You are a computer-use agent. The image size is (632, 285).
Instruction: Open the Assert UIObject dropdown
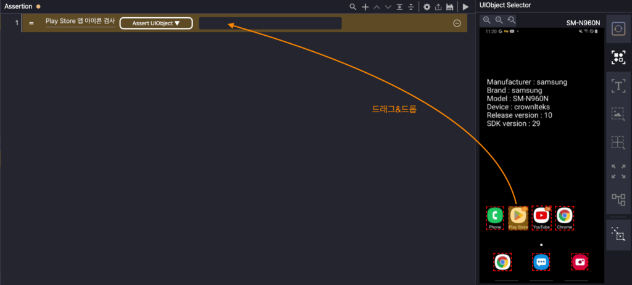[x=156, y=23]
